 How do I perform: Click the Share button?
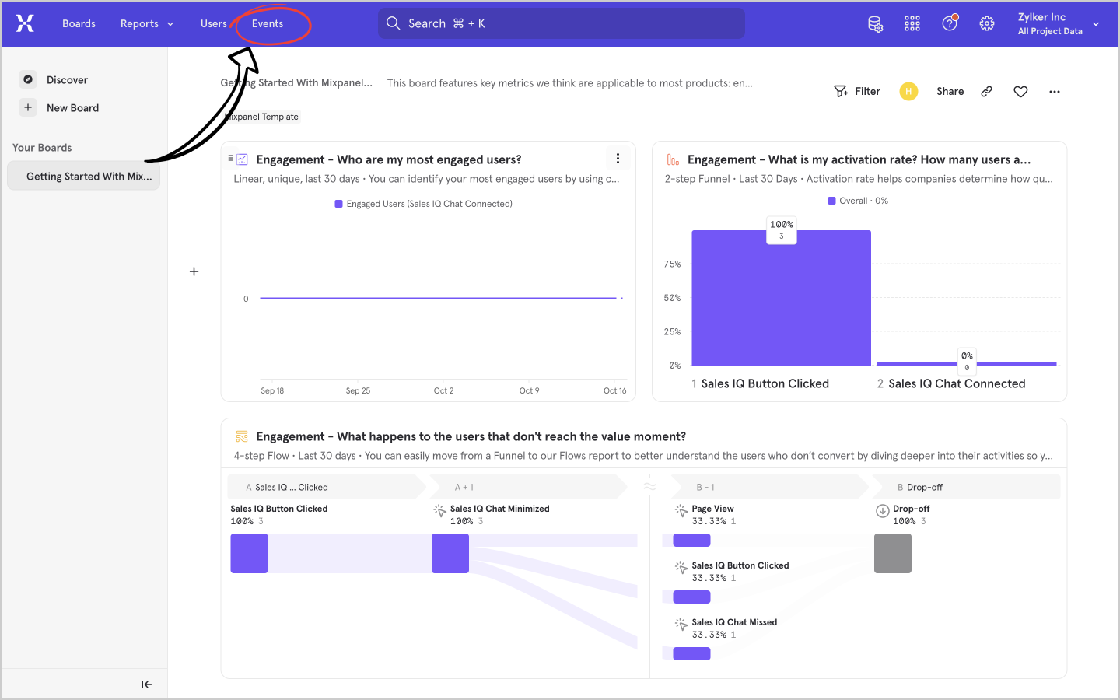tap(950, 91)
